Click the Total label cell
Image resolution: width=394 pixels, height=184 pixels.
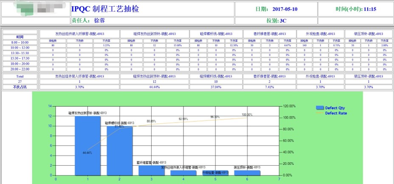click(x=20, y=76)
